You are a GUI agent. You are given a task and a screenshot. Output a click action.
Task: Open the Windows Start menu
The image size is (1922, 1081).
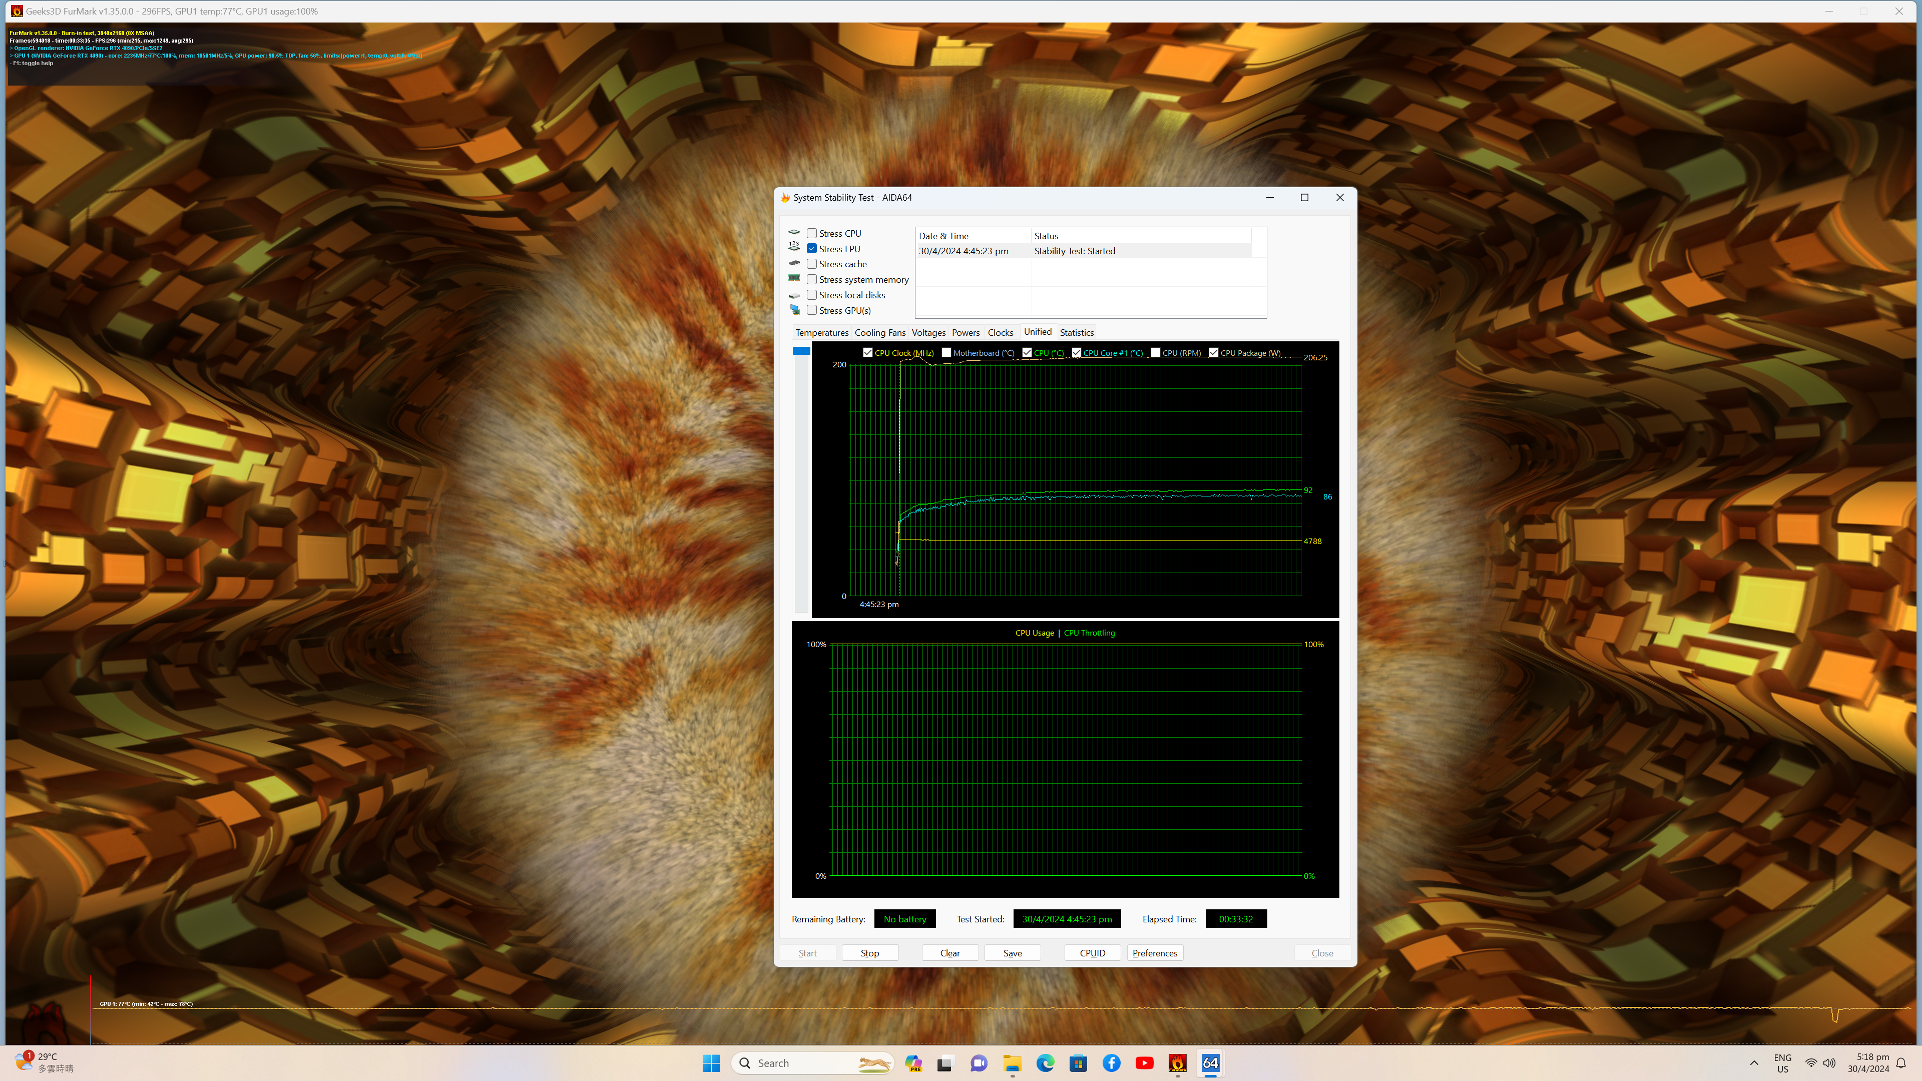711,1063
